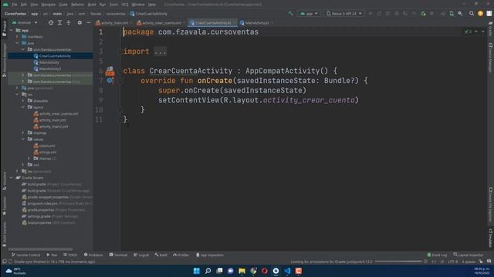Click Expand All in Project panel
This screenshot has width=494, height=277.
pyautogui.click(x=59, y=22)
